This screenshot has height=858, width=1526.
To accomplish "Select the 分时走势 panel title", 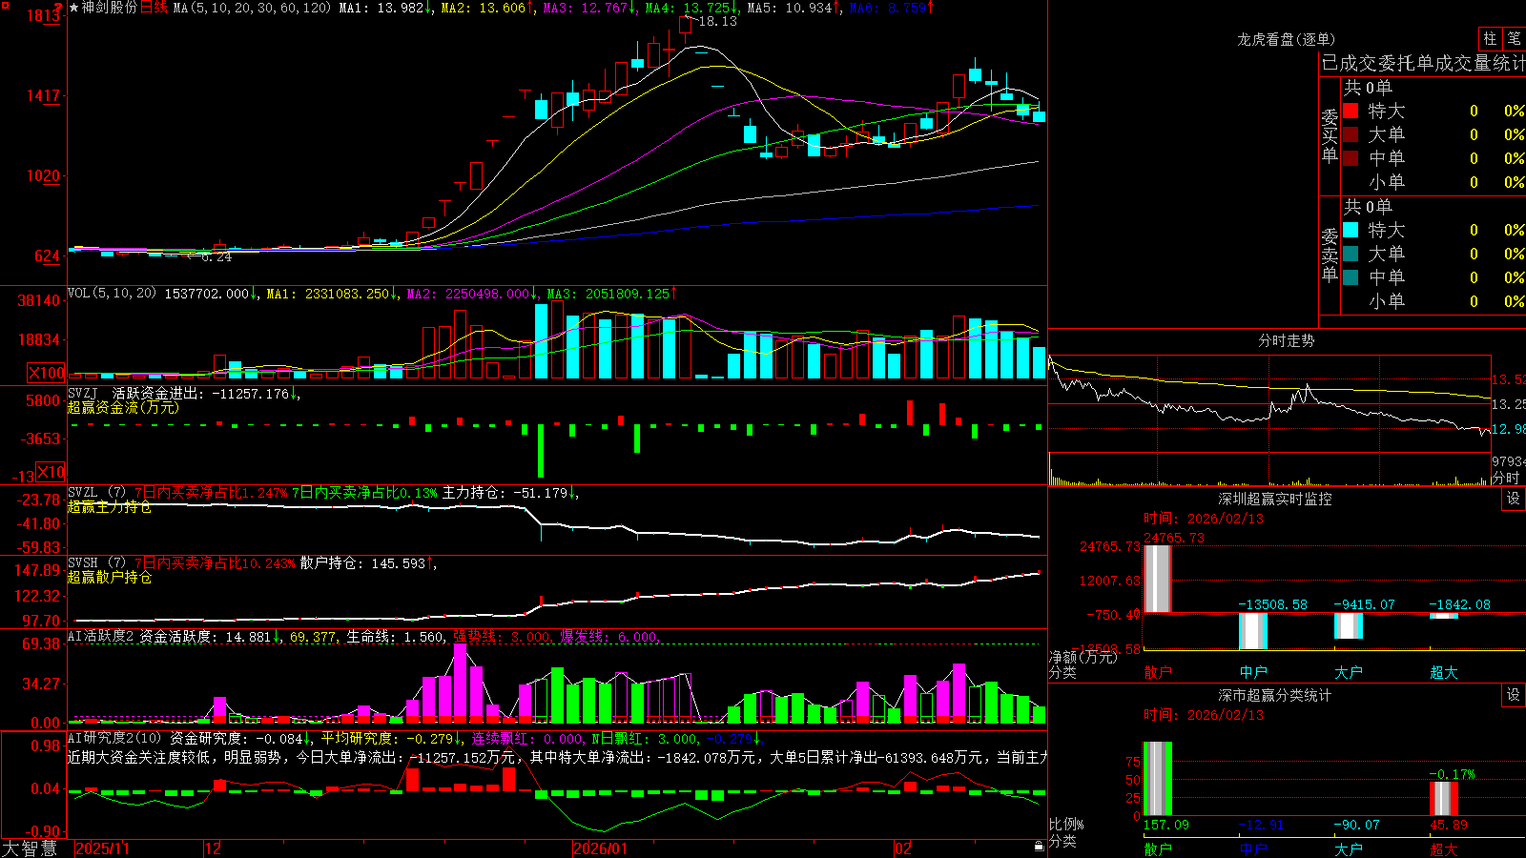I will (x=1286, y=340).
